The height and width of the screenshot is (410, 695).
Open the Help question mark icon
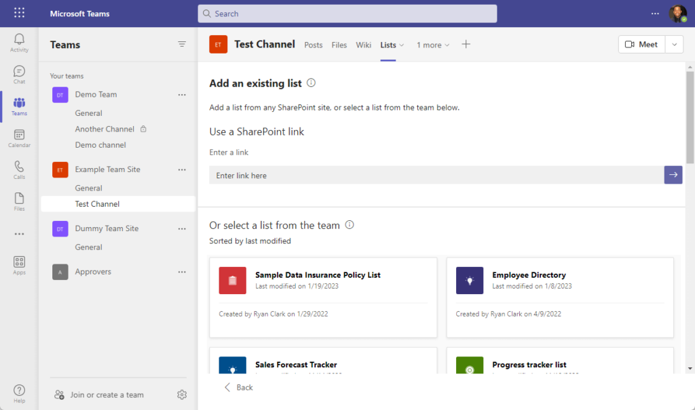pyautogui.click(x=19, y=394)
